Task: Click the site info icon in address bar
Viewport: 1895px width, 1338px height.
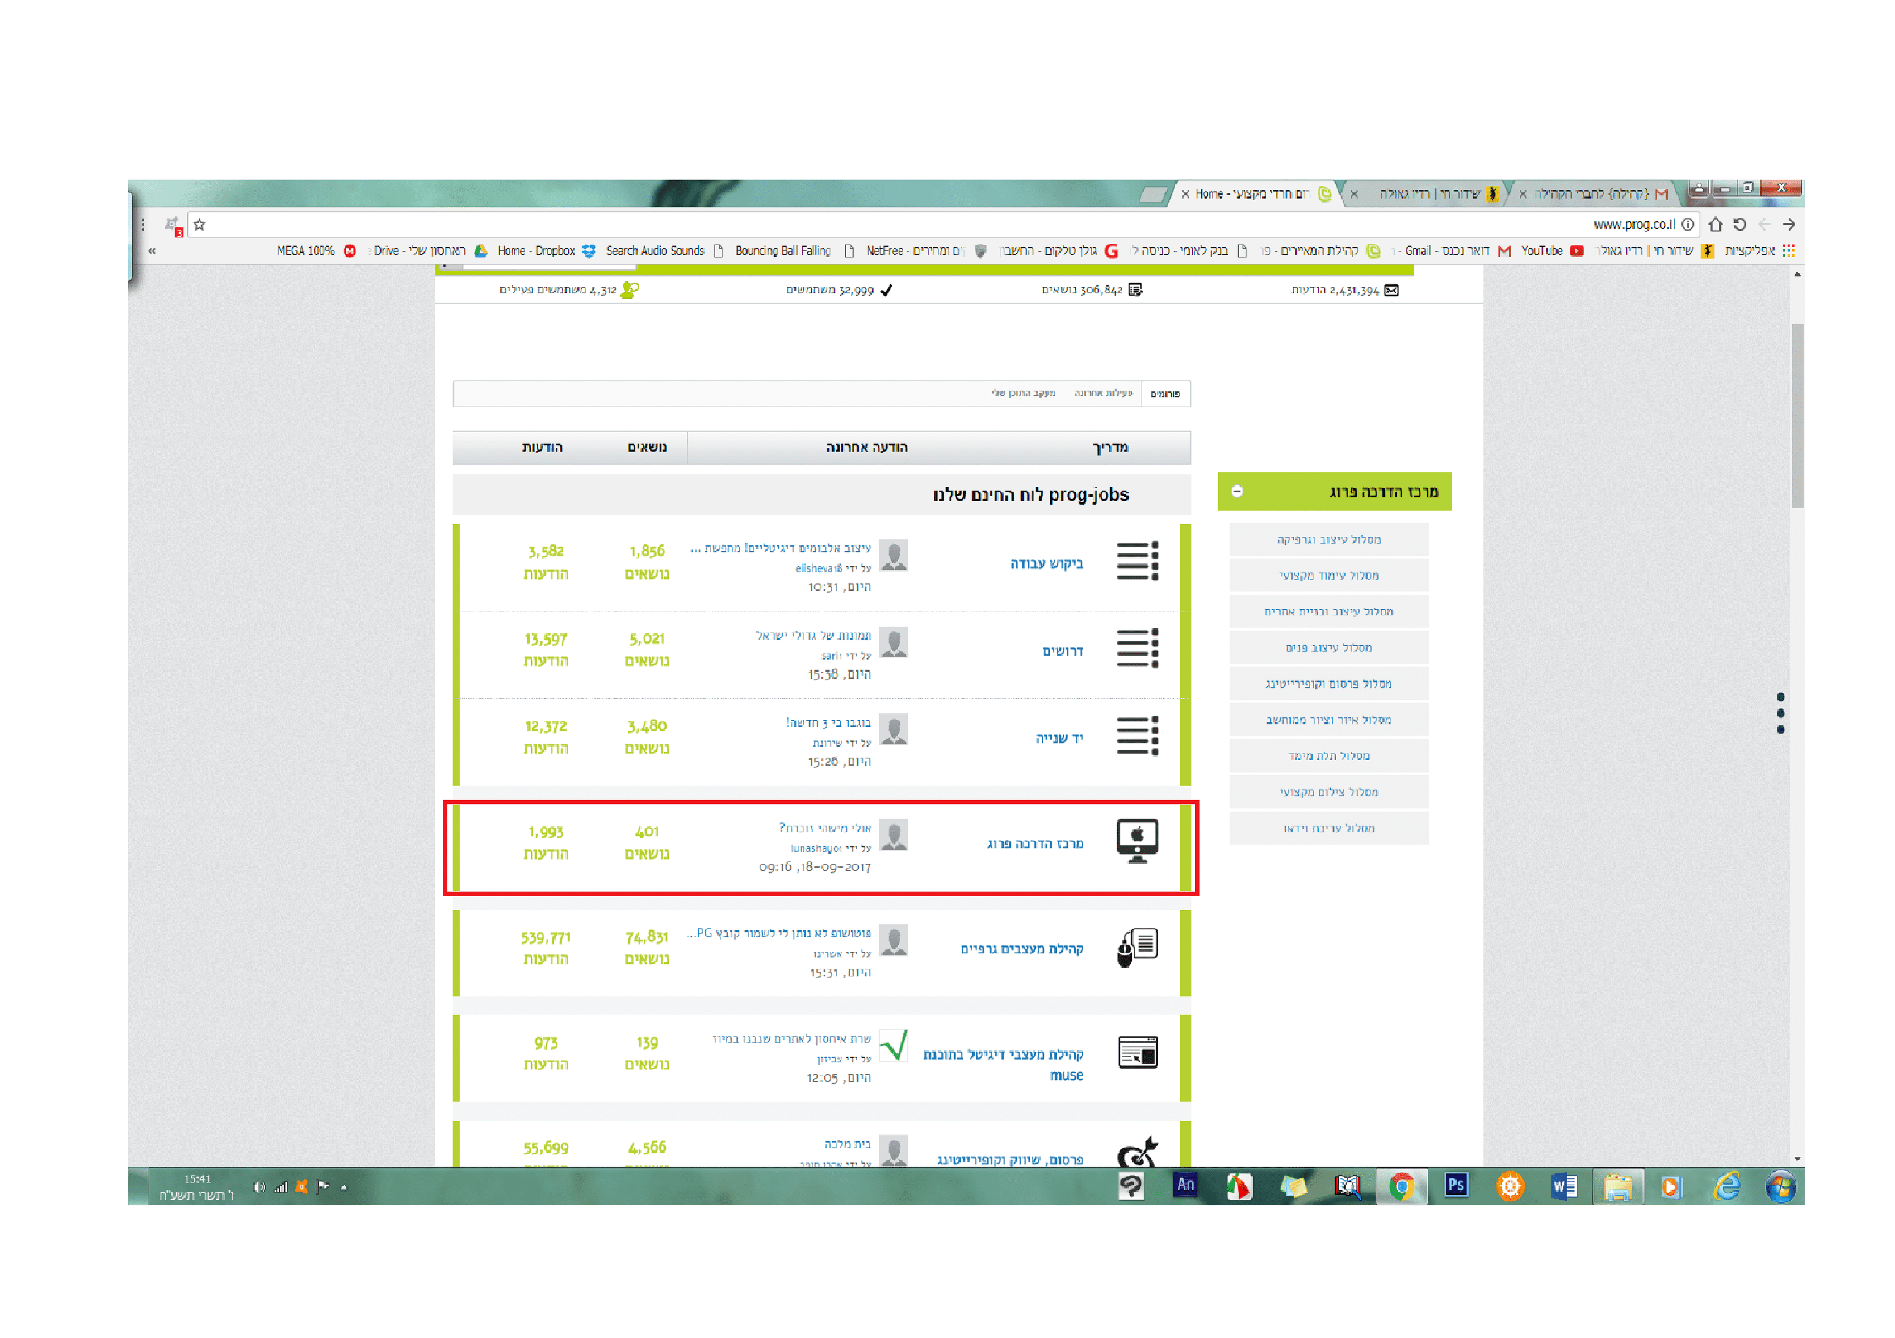Action: coord(1688,224)
